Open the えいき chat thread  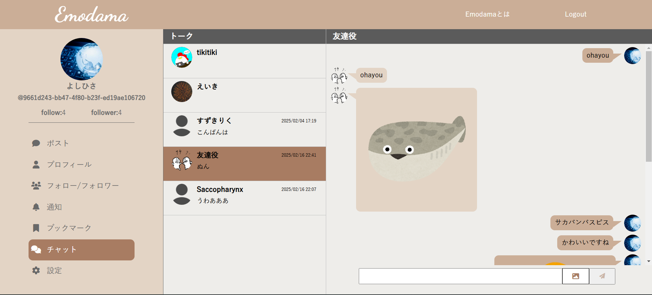[x=244, y=95]
